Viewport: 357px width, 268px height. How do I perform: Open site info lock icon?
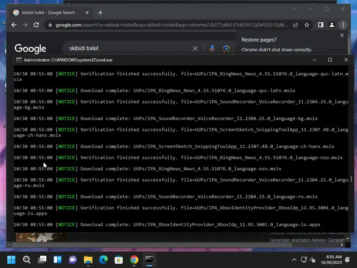50,25
